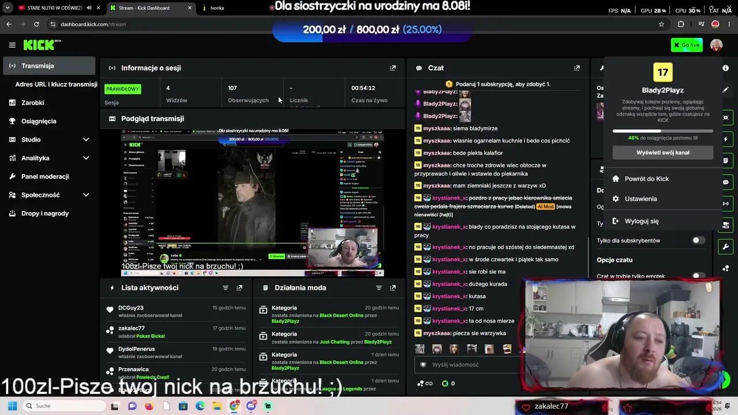Image resolution: width=738 pixels, height=415 pixels.
Task: Reload the browser page
Action: [36, 24]
